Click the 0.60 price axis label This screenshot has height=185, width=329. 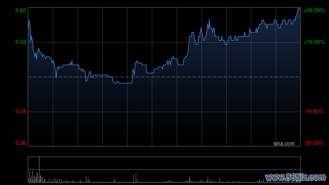[21, 10]
